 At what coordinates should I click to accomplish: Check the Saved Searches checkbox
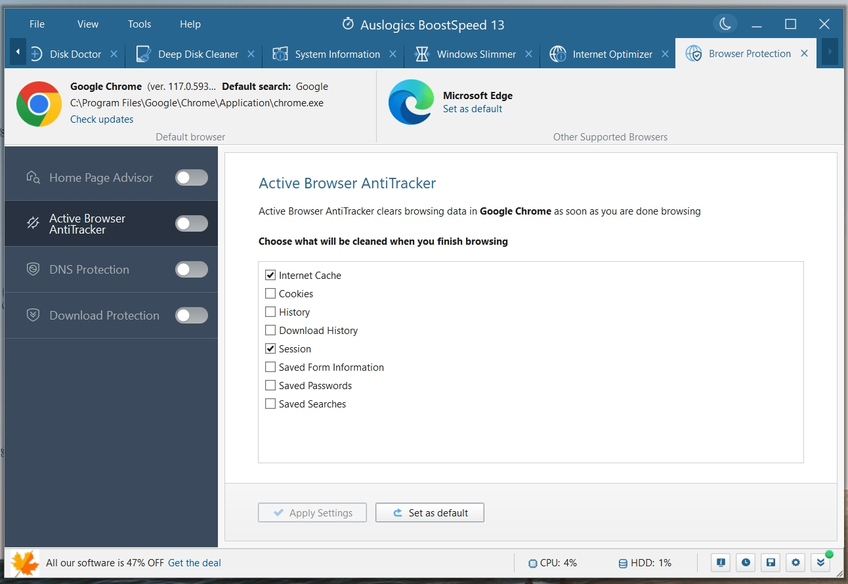pos(270,404)
